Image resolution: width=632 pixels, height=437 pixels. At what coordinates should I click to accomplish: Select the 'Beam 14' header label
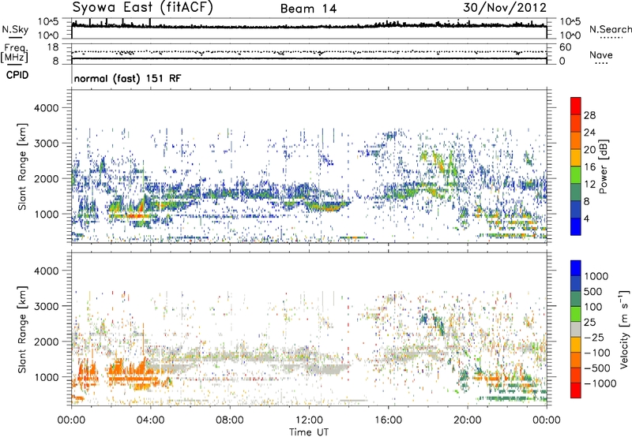click(x=308, y=9)
